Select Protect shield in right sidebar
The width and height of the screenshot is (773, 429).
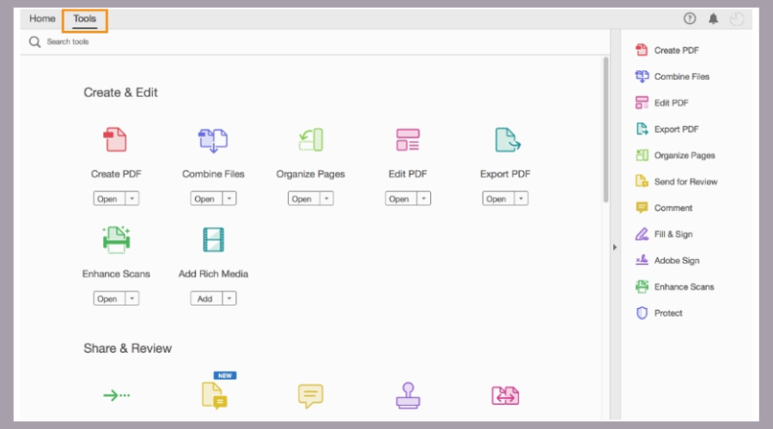[x=659, y=313]
